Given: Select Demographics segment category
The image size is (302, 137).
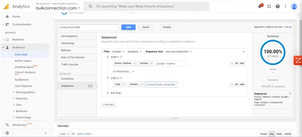Looking at the screenshot, I should tap(77, 36).
